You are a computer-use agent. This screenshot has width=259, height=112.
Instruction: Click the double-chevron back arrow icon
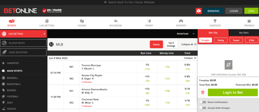click(x=105, y=2)
